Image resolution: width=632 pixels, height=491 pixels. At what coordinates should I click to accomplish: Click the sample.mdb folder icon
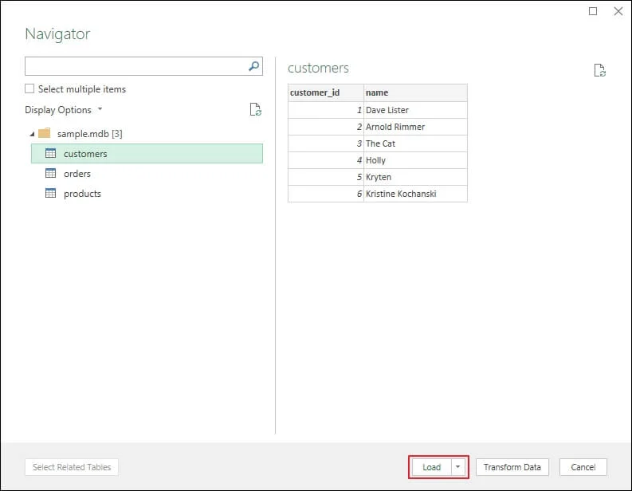point(45,133)
